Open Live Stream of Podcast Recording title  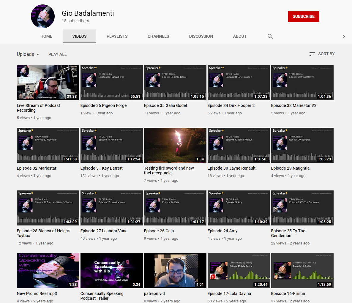click(x=38, y=108)
